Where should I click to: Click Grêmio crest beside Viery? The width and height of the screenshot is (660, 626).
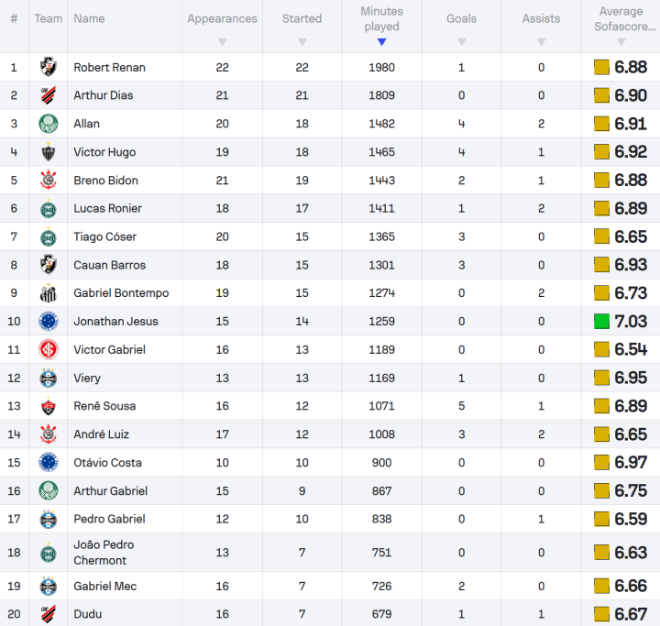(49, 378)
